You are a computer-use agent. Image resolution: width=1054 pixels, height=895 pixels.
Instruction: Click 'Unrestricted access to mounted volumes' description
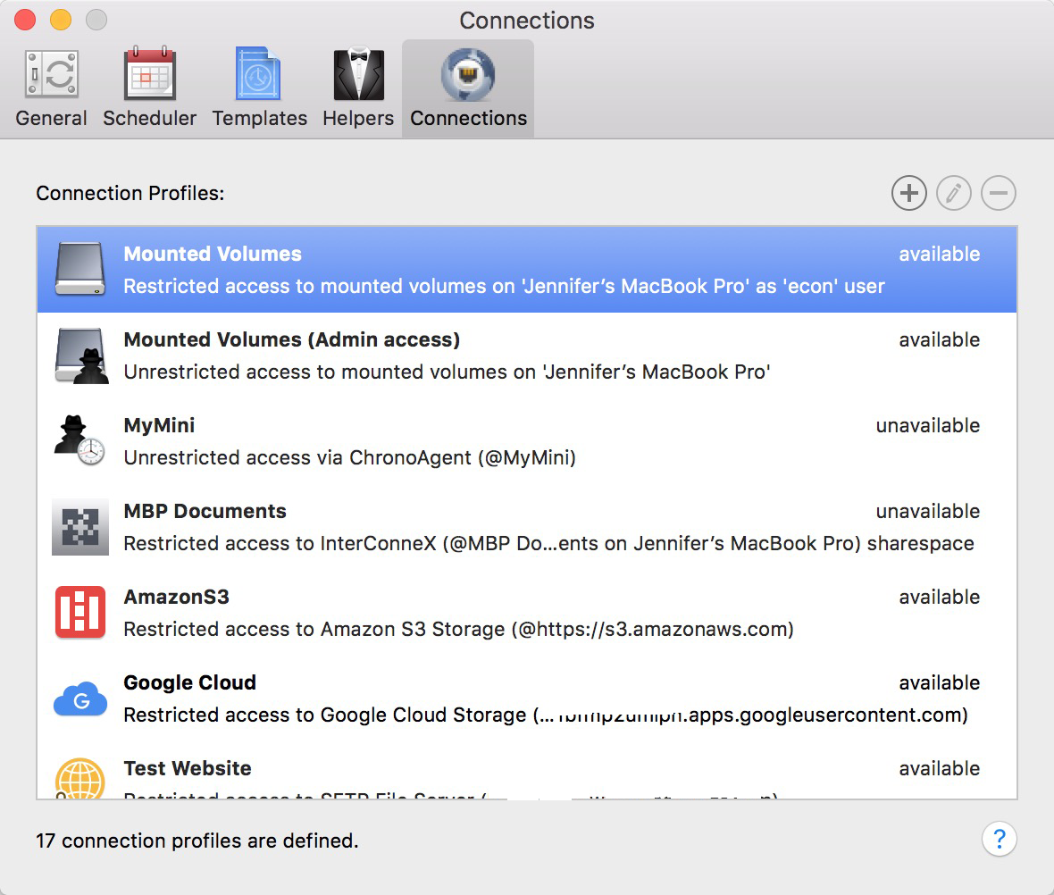click(x=447, y=372)
